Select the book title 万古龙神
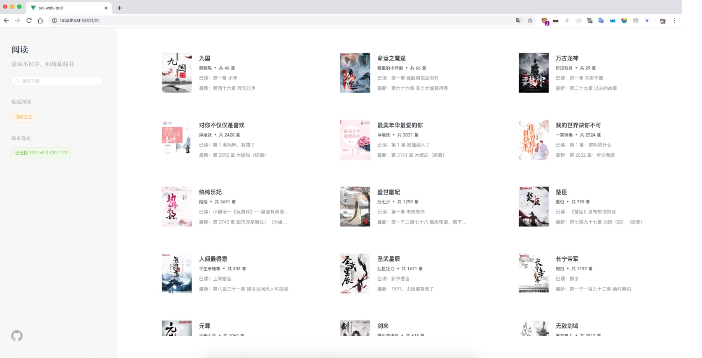702x358 pixels. pyautogui.click(x=567, y=58)
